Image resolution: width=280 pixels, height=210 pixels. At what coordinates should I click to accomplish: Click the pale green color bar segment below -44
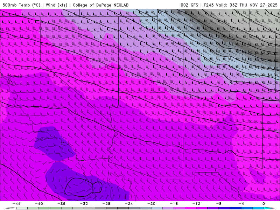click(22, 208)
